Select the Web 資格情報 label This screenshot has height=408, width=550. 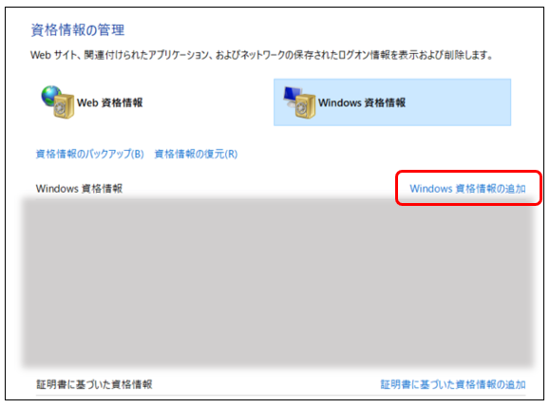[110, 102]
